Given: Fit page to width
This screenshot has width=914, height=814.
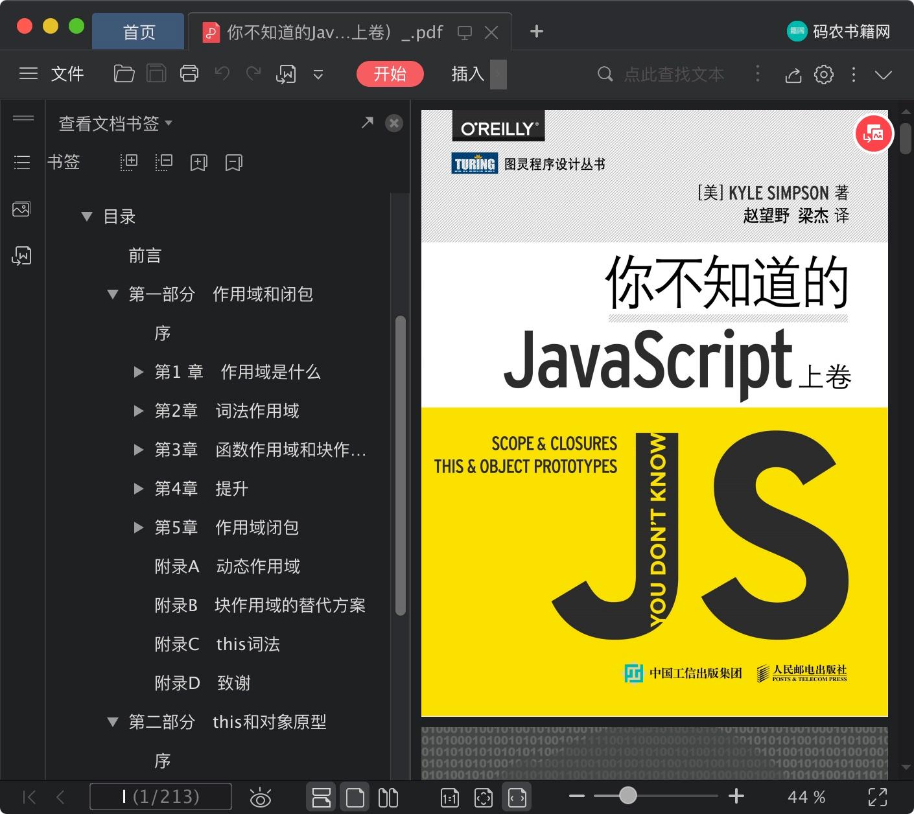Looking at the screenshot, I should pos(517,797).
